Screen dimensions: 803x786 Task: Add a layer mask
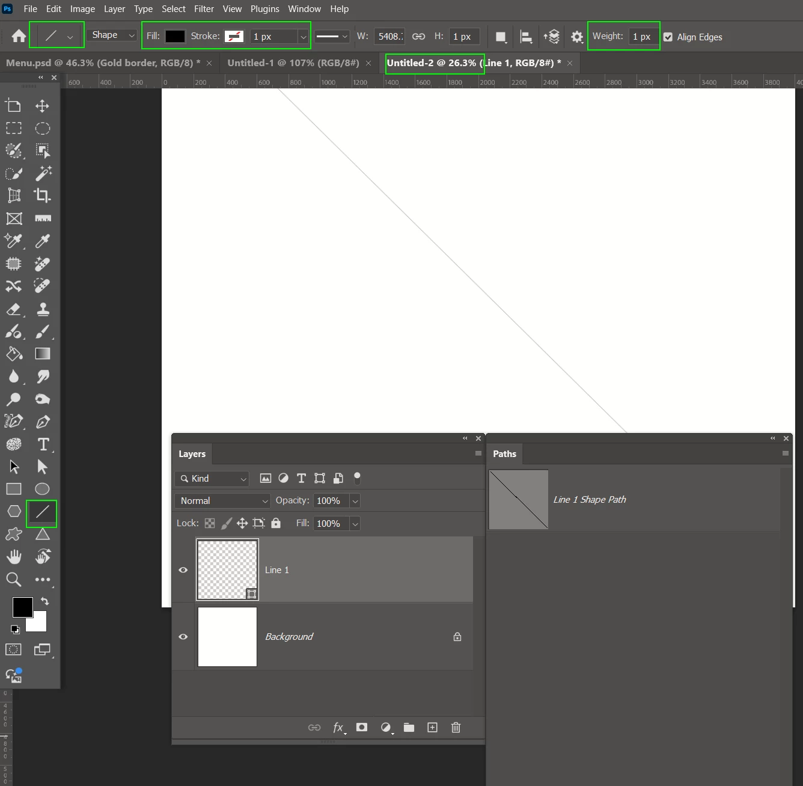[362, 728]
